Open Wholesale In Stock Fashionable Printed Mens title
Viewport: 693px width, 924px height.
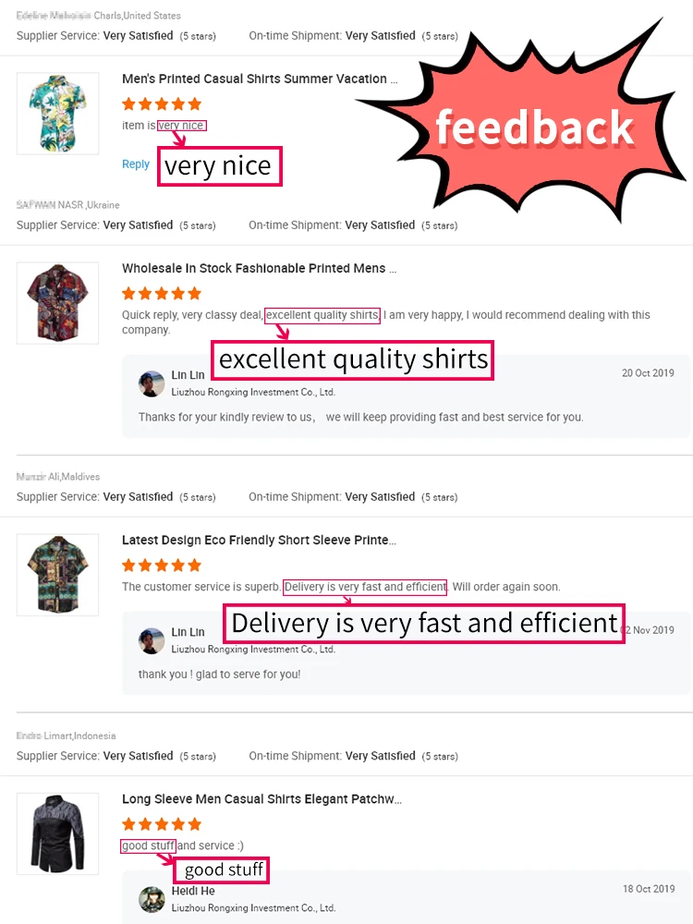pyautogui.click(x=260, y=268)
